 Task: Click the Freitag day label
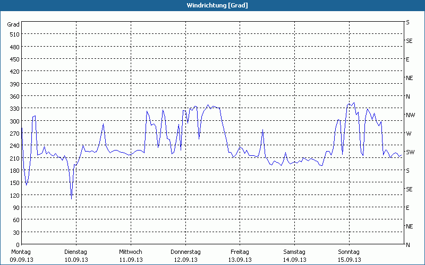240,252
